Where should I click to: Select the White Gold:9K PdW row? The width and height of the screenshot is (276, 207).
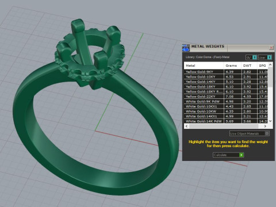pos(226,101)
